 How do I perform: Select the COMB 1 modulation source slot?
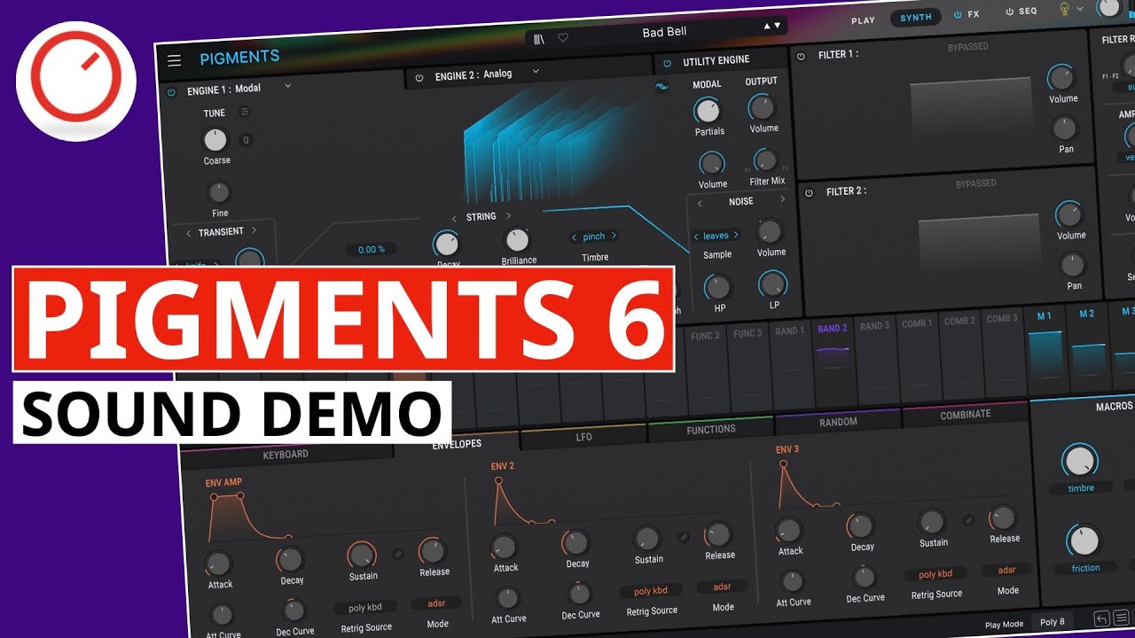tap(917, 360)
